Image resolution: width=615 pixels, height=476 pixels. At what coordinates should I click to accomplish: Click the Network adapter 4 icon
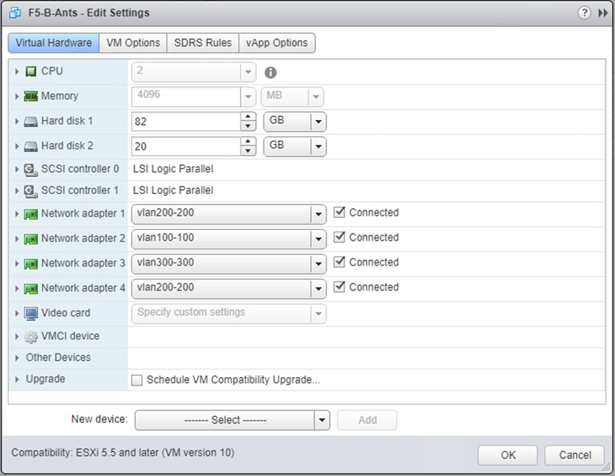(x=31, y=288)
